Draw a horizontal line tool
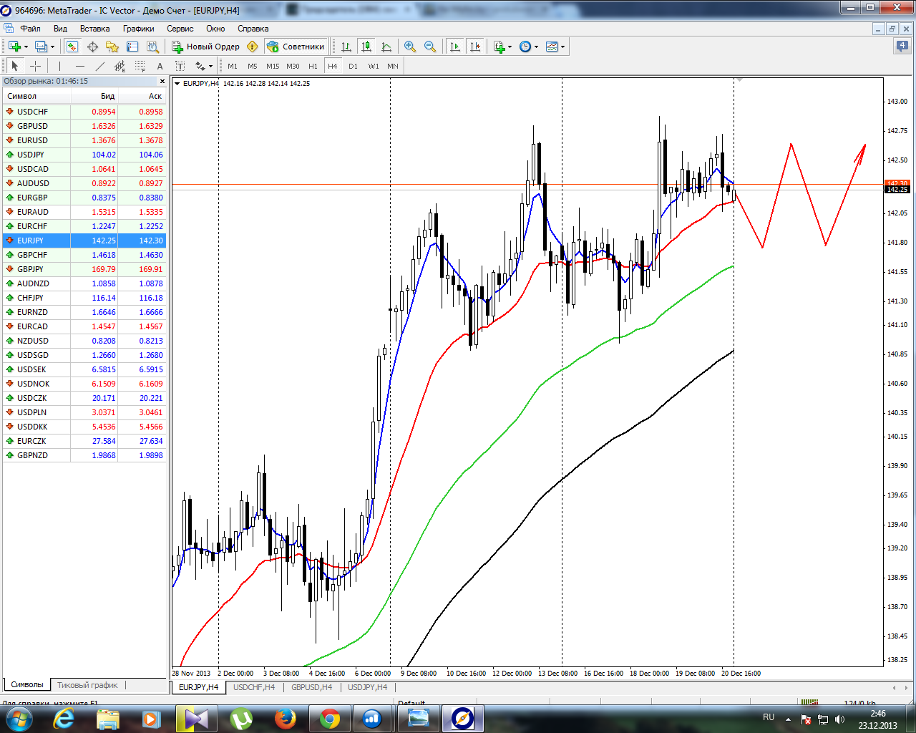 click(79, 66)
